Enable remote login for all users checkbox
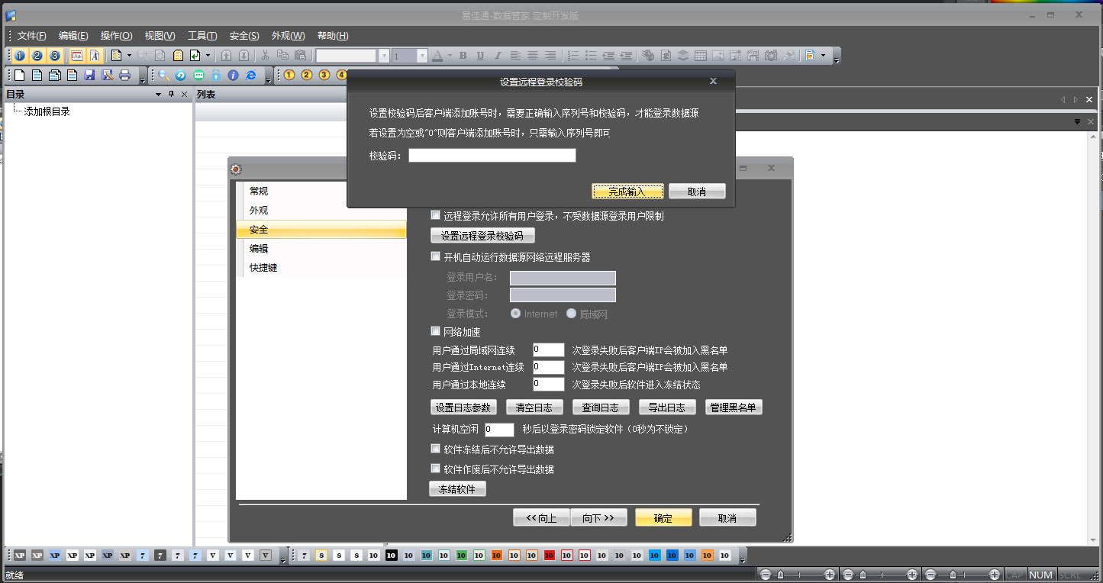The height and width of the screenshot is (583, 1103). pos(436,215)
